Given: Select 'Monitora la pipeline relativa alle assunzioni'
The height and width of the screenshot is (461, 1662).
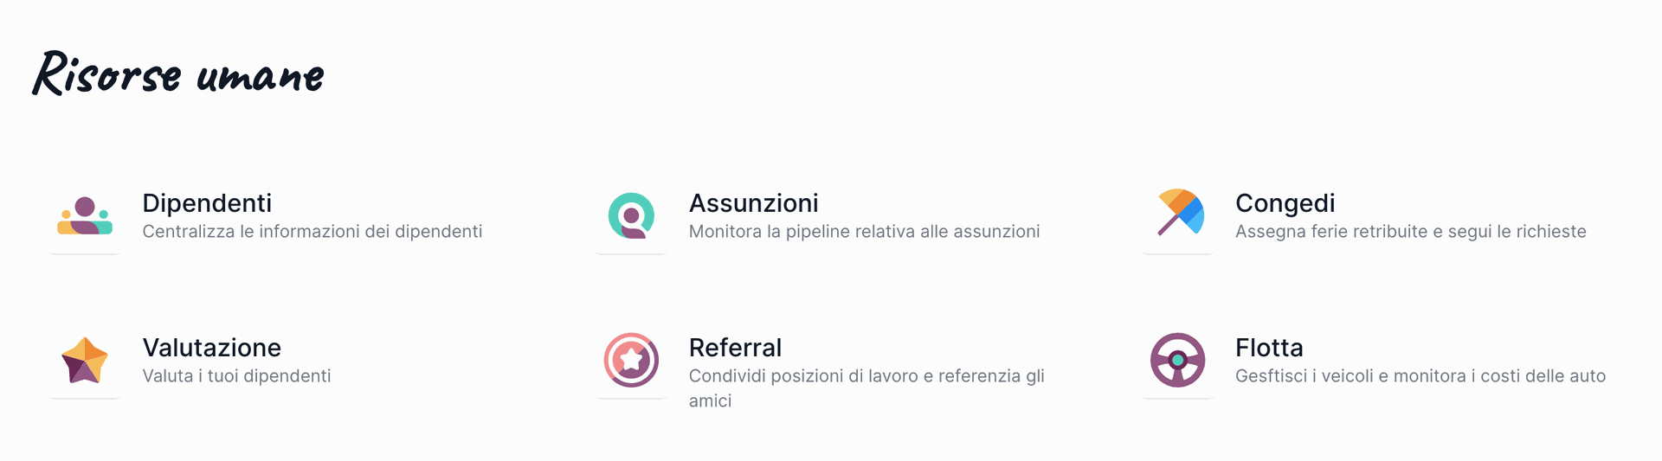Looking at the screenshot, I should [x=864, y=232].
